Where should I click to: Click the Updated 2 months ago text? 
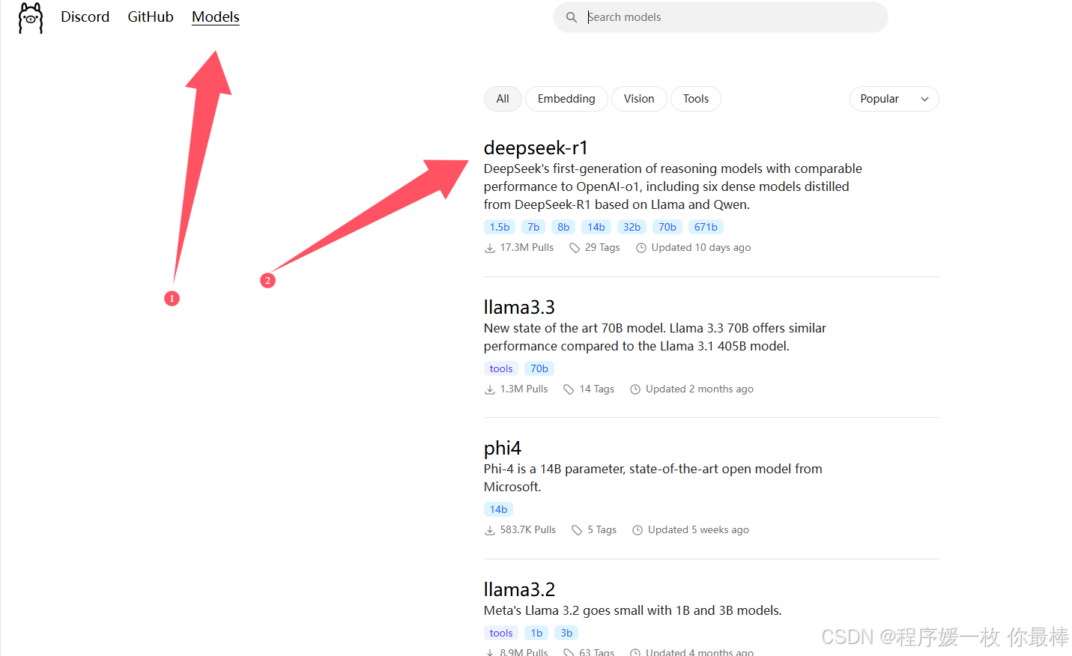(x=700, y=389)
